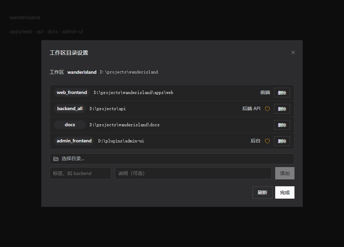The image size is (344, 247).
Task: Focus the 标签 label input field
Action: (80, 173)
